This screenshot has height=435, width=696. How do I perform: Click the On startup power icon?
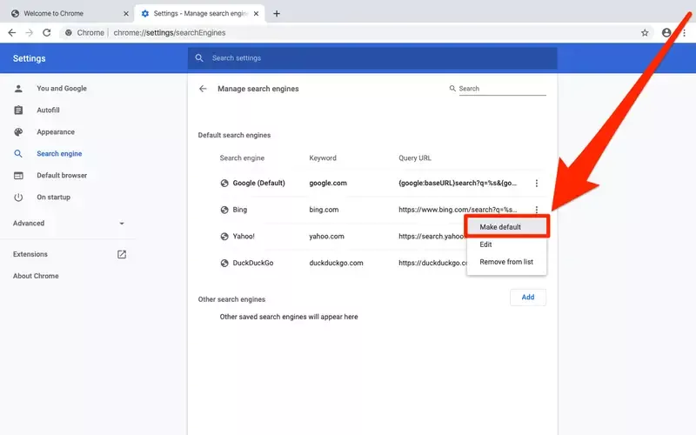click(x=18, y=197)
